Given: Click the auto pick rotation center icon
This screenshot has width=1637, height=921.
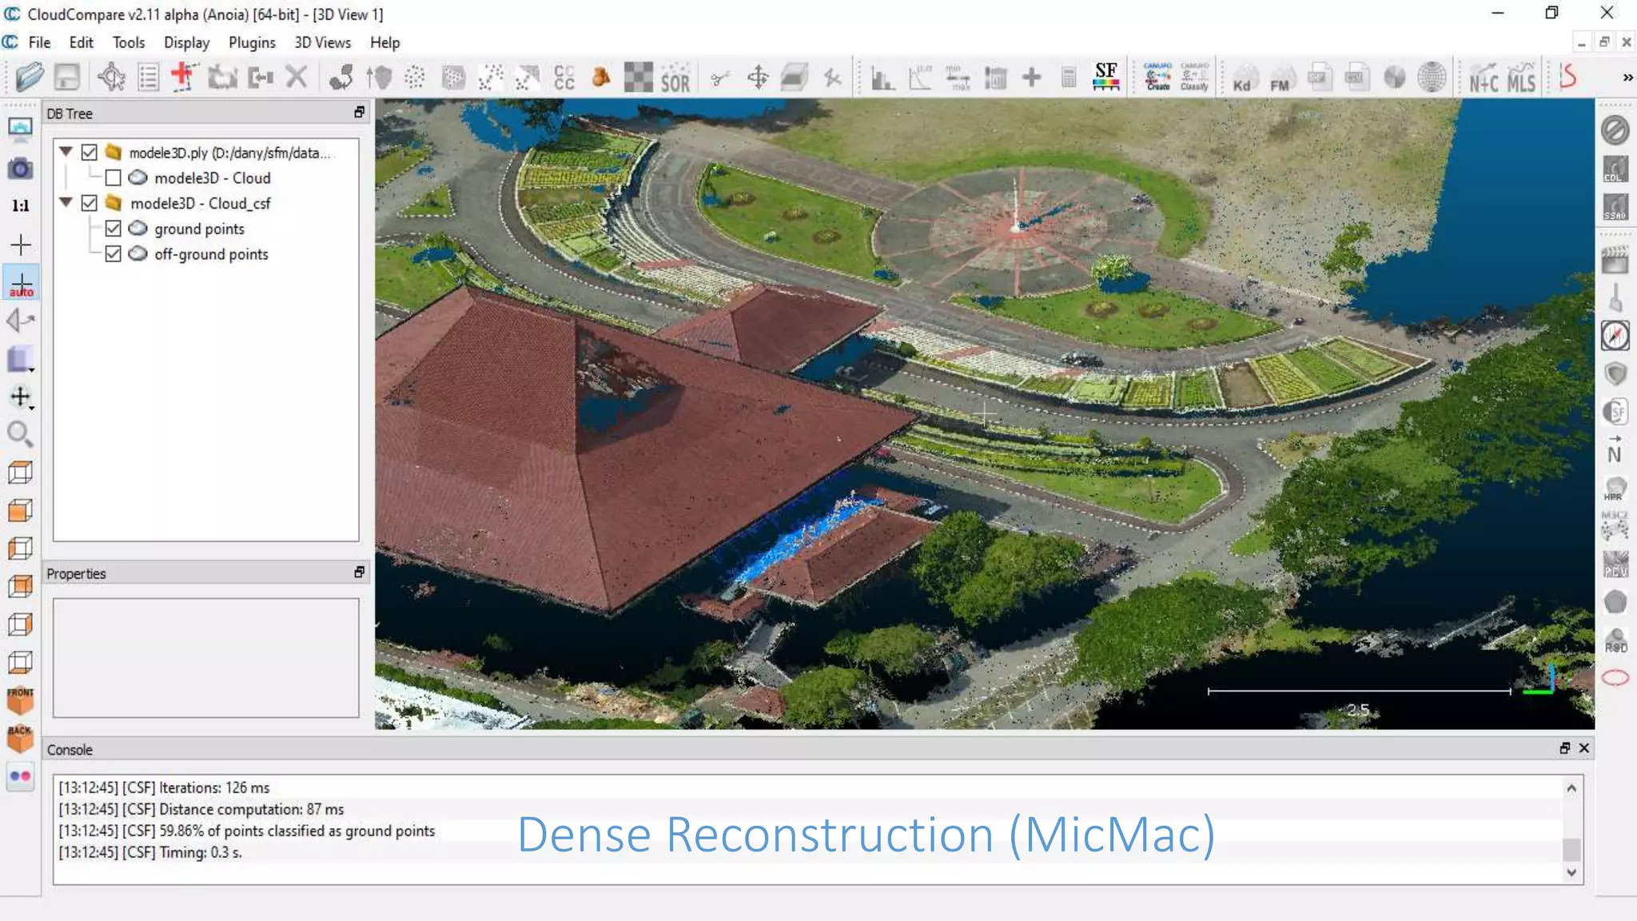Looking at the screenshot, I should point(22,284).
